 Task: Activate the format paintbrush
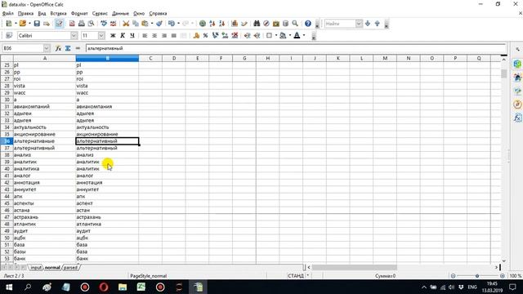159,24
